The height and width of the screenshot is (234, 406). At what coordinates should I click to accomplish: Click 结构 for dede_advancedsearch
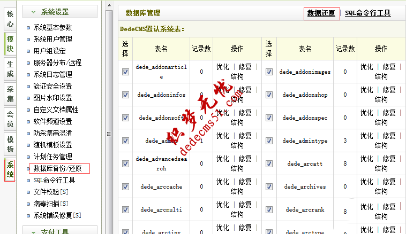pyautogui.click(x=237, y=169)
